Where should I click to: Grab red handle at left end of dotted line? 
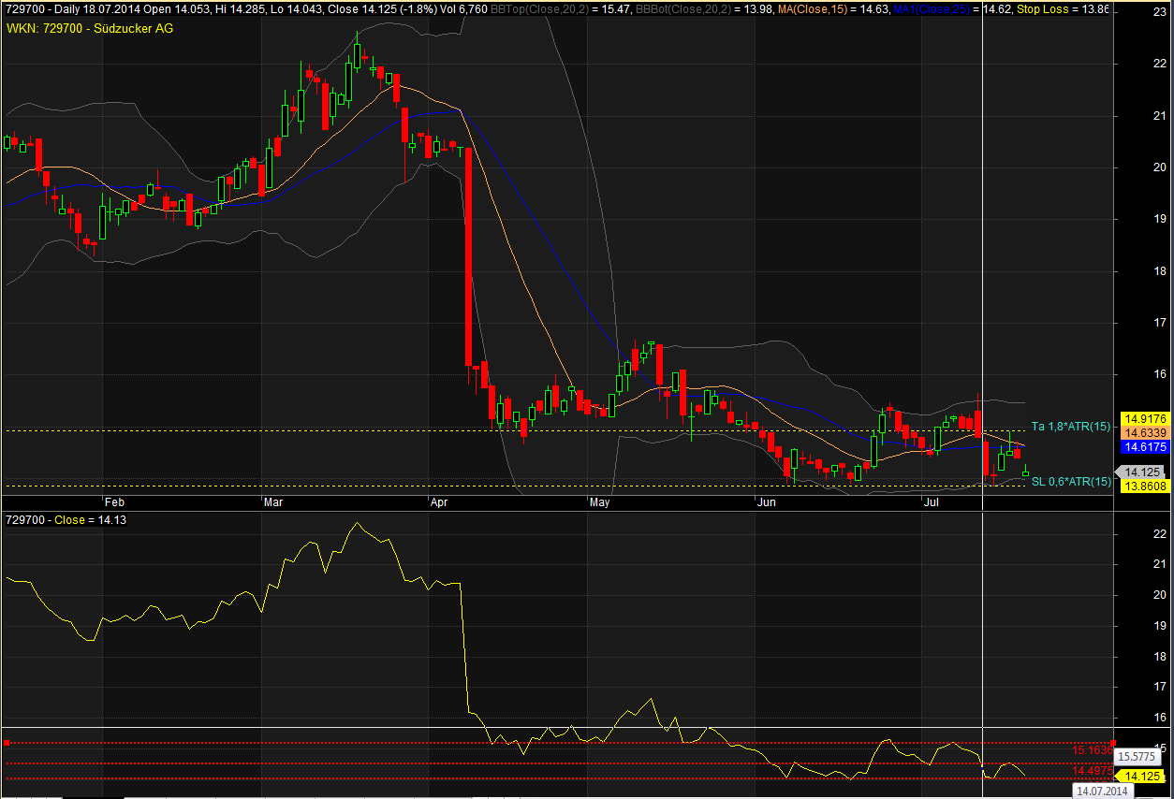pyautogui.click(x=7, y=743)
